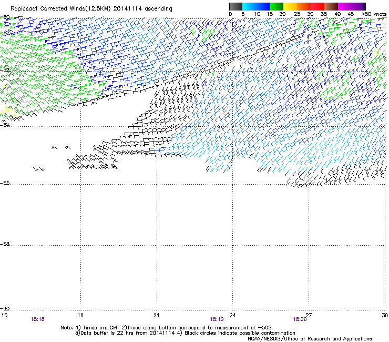The height and width of the screenshot is (342, 389).
Task: Click the '>50 knots' legend label
Action: (x=374, y=14)
